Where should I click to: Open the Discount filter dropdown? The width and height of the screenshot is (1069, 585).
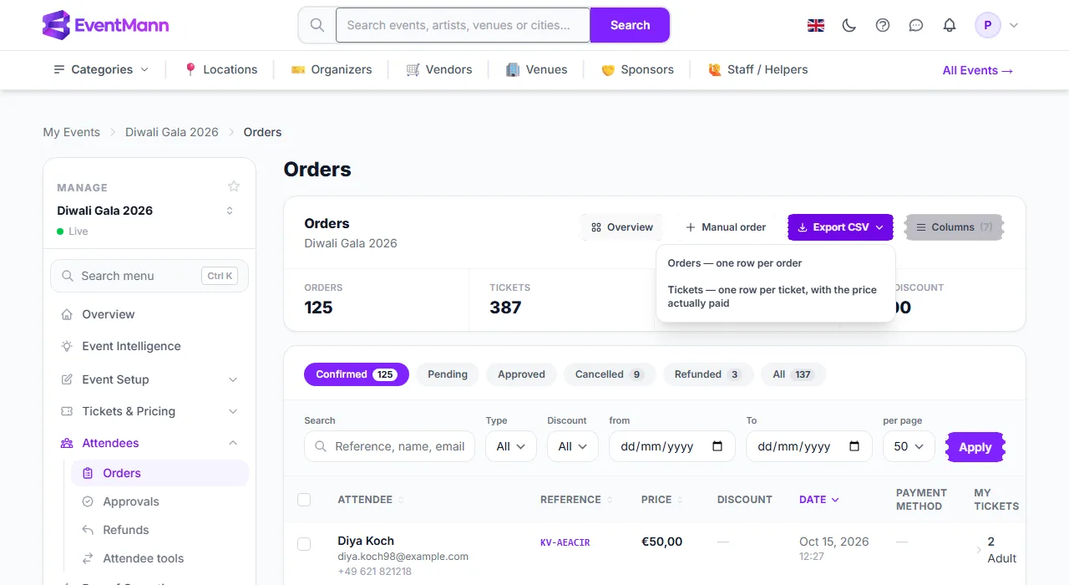pos(573,446)
